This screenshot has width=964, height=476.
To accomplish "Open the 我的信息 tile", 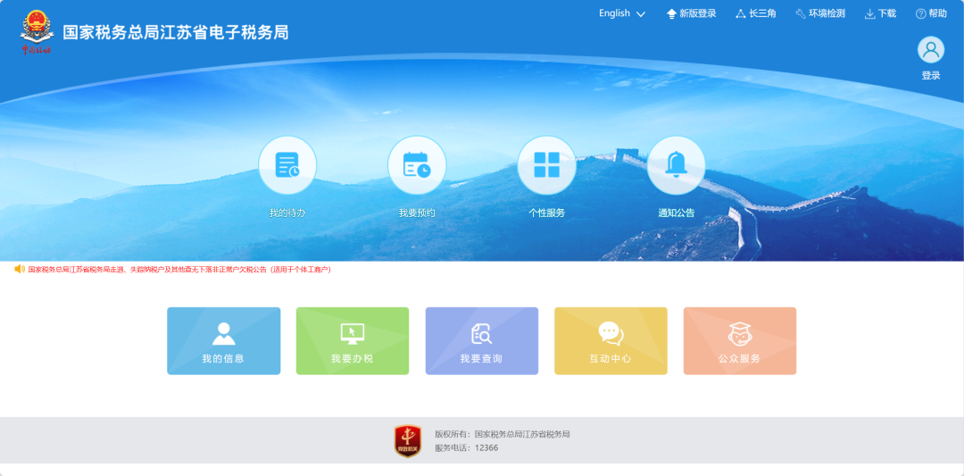I will click(x=224, y=341).
